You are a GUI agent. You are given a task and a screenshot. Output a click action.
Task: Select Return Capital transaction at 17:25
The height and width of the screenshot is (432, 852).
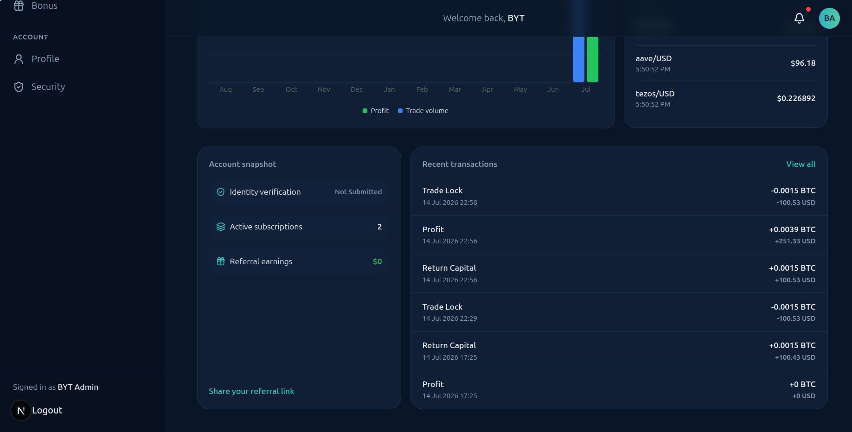coord(619,351)
